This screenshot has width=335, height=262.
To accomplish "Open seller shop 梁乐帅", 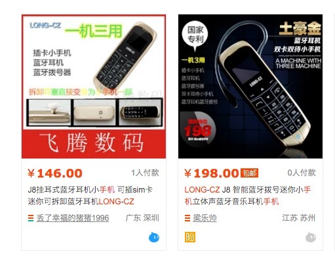I will [x=205, y=218].
